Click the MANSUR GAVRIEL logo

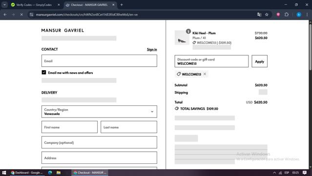pyautogui.click(x=62, y=30)
